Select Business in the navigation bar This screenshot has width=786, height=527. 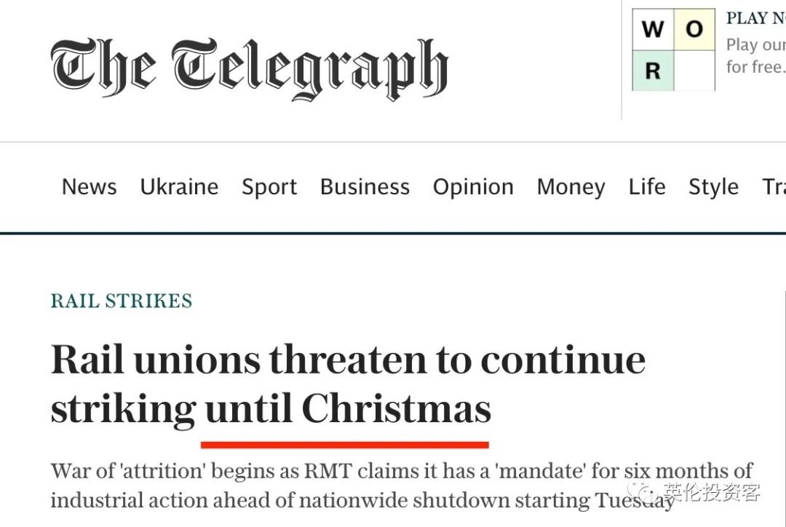pyautogui.click(x=365, y=187)
